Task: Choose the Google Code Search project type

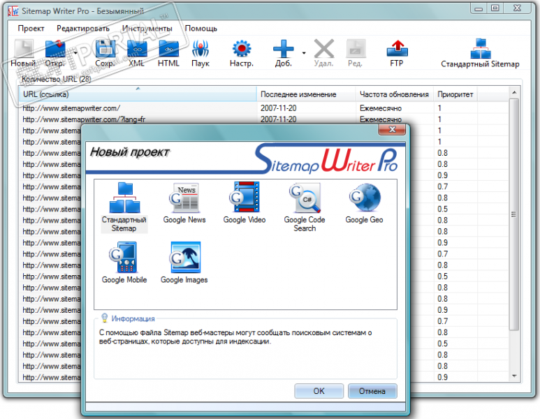Action: pos(305,207)
